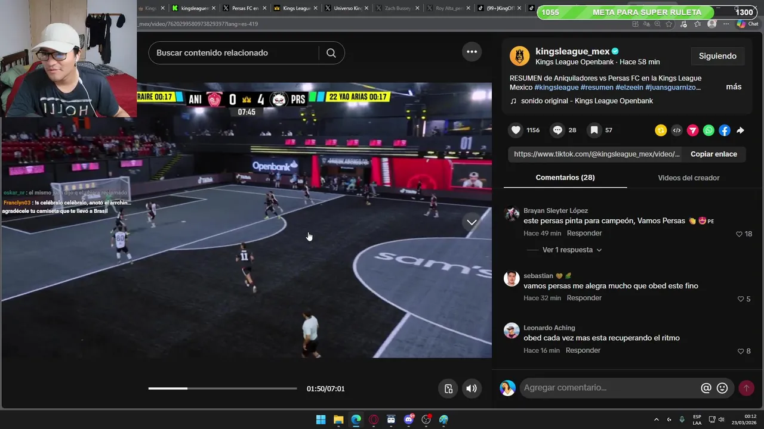
Task: Toggle the Siguiendo follow button
Action: pos(717,56)
